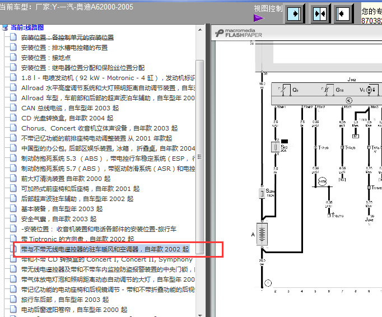The image size is (382, 317).
Task: Click the 视图控制 label
Action: pyautogui.click(x=268, y=8)
